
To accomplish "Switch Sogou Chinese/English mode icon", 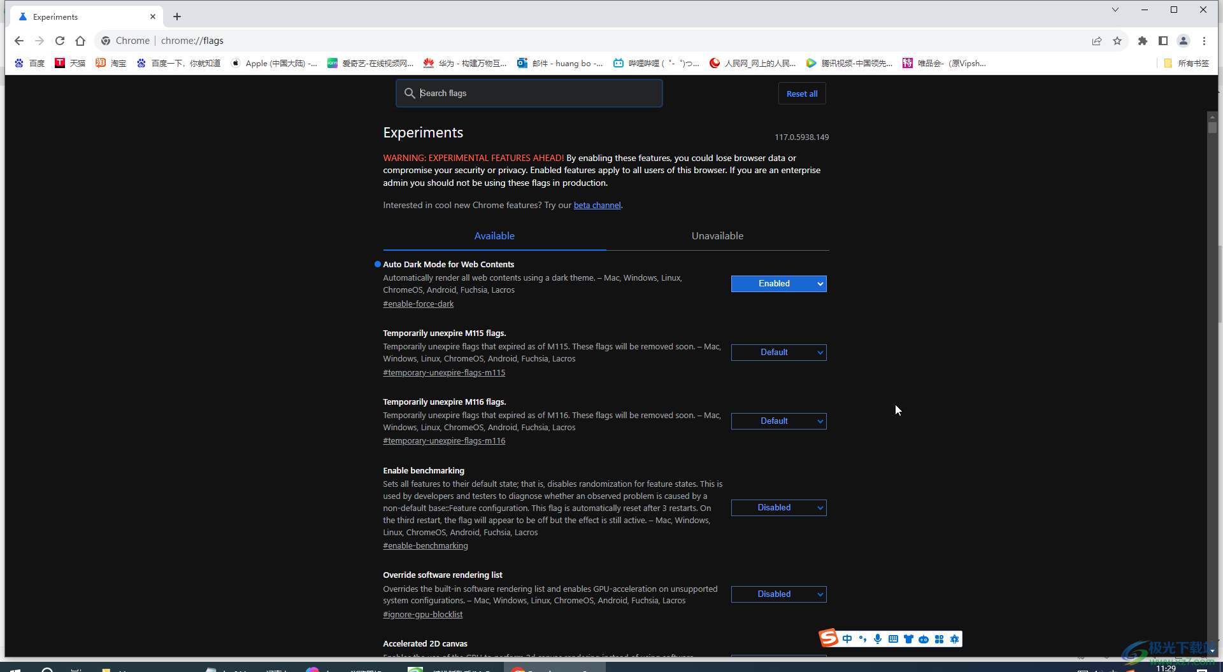I will (847, 639).
